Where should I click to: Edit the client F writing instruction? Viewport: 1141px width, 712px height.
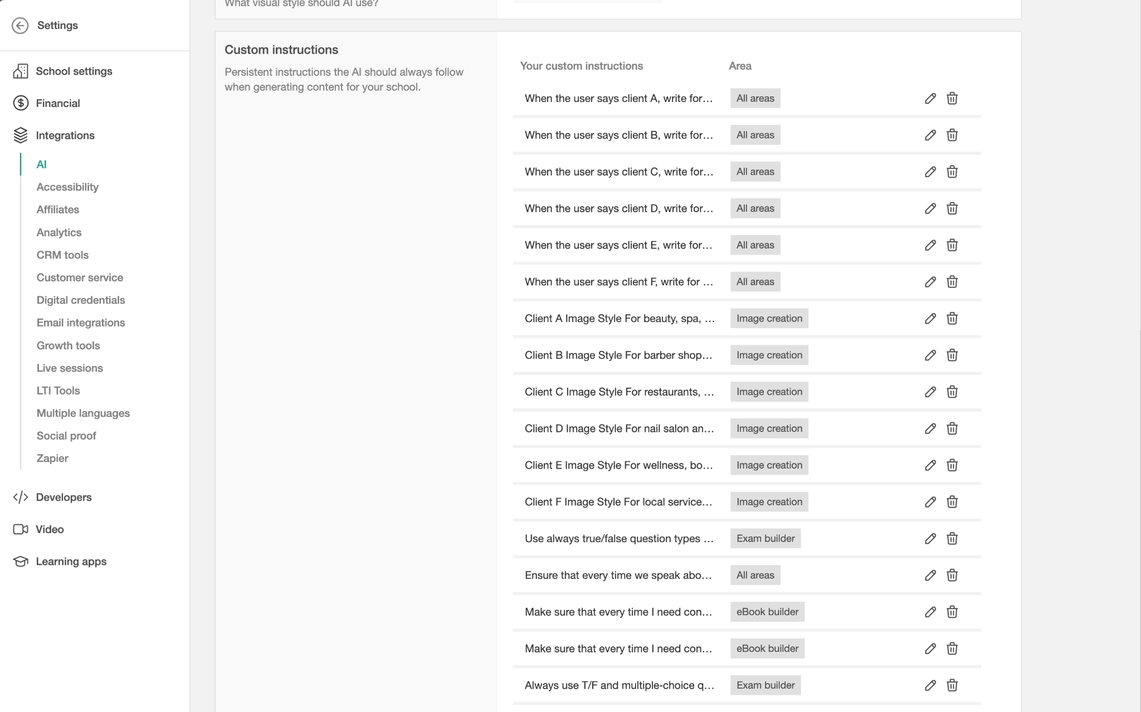(x=930, y=282)
